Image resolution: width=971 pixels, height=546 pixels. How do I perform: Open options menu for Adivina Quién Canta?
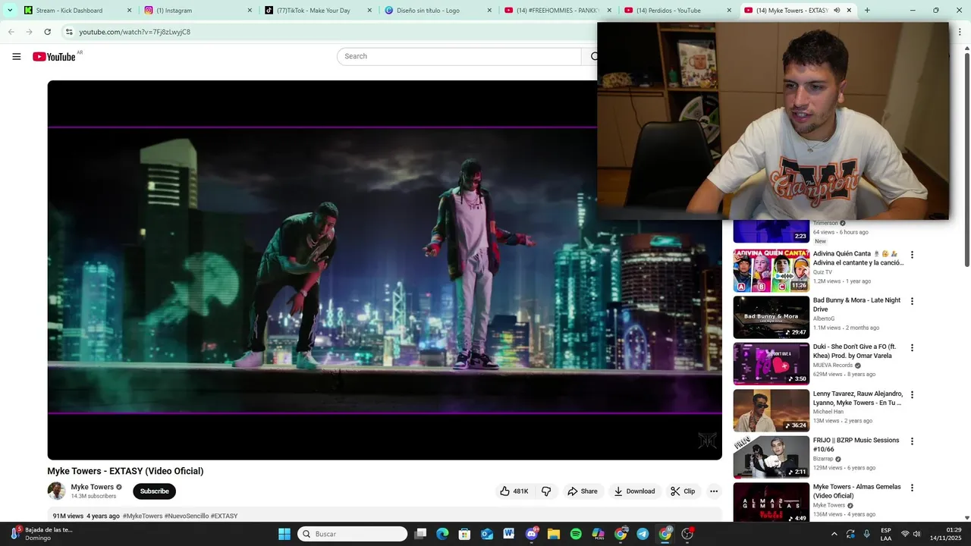pos(912,255)
